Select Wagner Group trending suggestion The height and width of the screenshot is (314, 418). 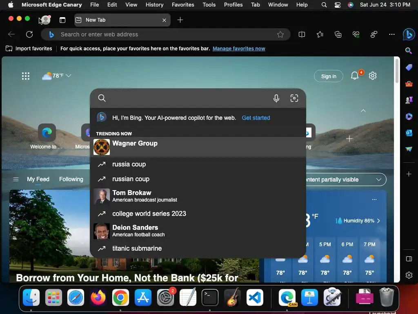[x=198, y=147]
